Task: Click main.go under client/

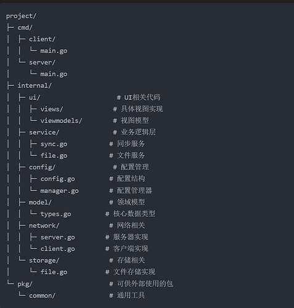Action: 54,51
